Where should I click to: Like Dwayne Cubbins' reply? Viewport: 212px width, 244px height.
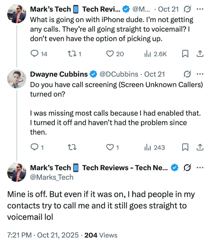[110, 148]
